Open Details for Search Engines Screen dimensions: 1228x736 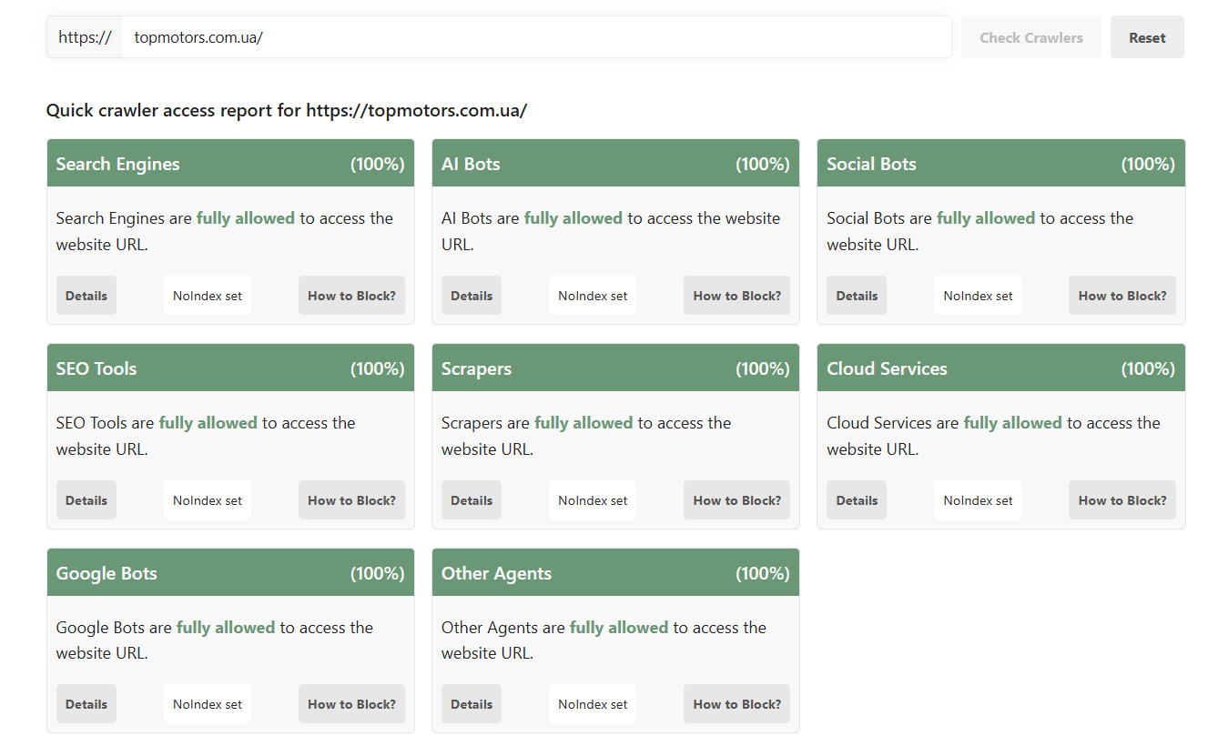click(x=86, y=296)
